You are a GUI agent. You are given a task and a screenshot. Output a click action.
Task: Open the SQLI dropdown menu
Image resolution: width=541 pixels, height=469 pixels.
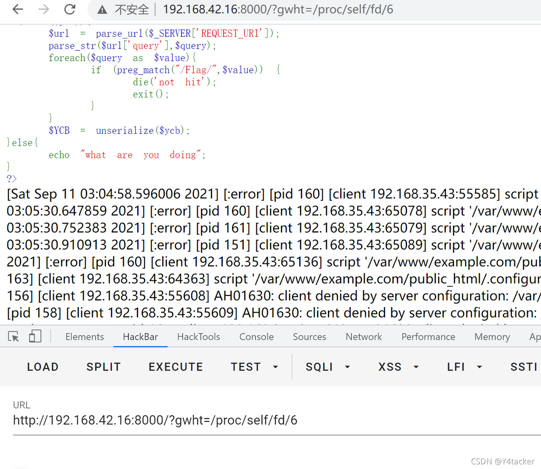point(328,367)
